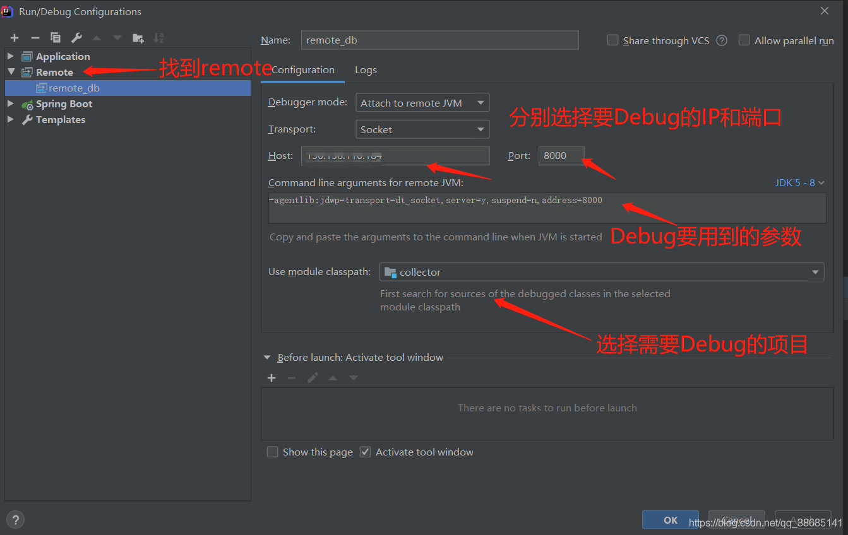Switch to the Logs tab

point(366,69)
